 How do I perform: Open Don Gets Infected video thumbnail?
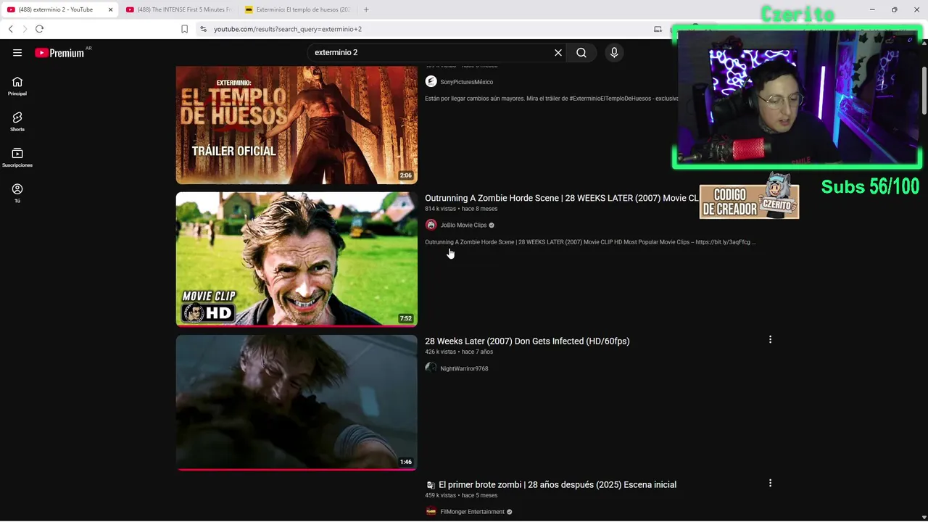(297, 402)
